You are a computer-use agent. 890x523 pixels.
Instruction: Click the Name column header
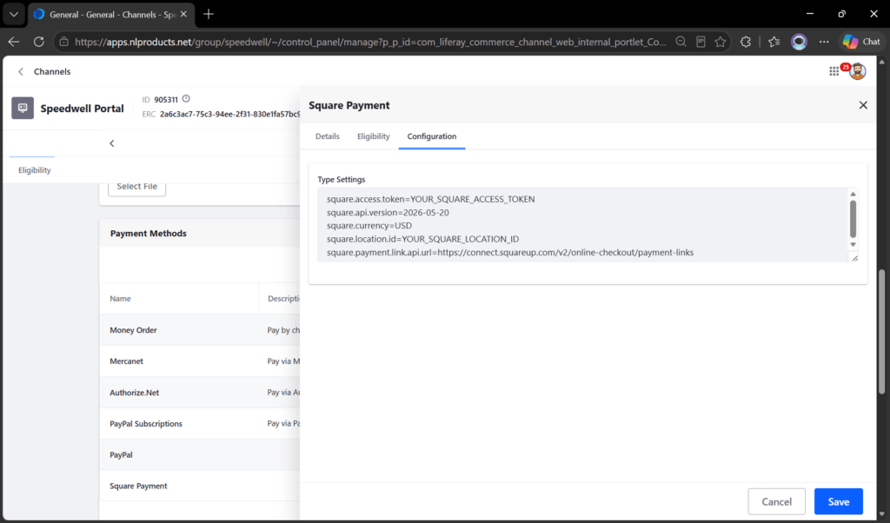(120, 298)
